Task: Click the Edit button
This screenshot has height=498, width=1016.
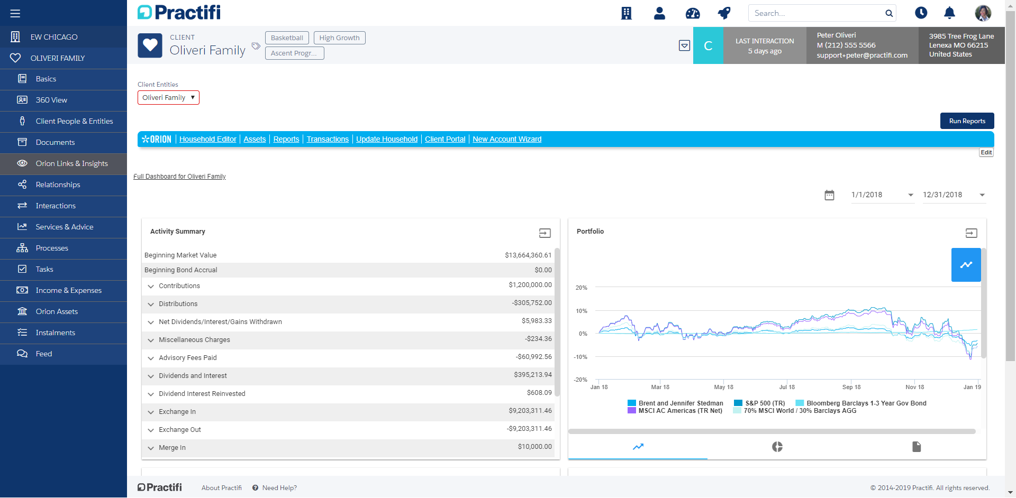Action: coord(986,152)
